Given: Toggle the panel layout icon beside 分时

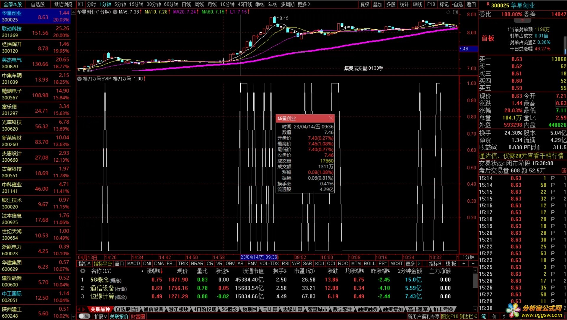Looking at the screenshot, I should click(x=80, y=4).
